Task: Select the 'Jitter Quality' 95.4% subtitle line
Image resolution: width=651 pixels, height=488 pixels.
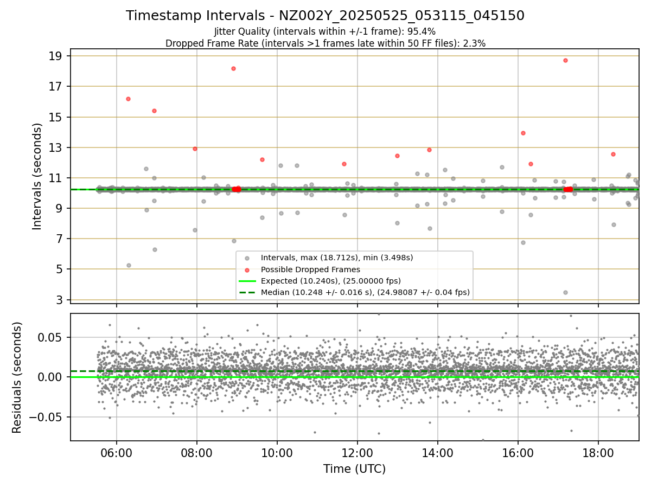Action: (x=325, y=31)
